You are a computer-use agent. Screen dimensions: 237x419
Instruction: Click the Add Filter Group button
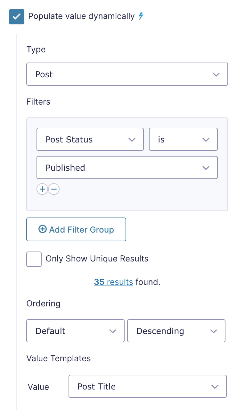(x=76, y=229)
